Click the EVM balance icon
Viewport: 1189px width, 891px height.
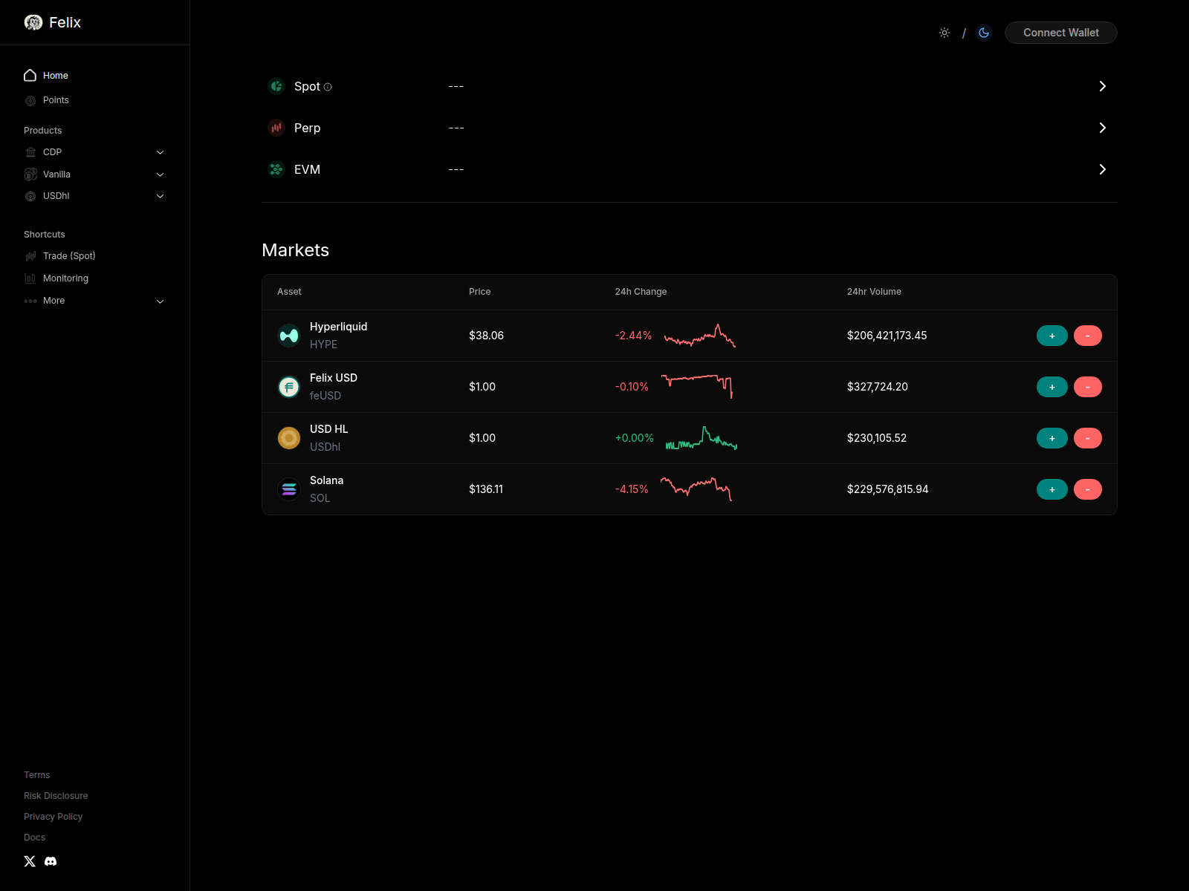(276, 169)
